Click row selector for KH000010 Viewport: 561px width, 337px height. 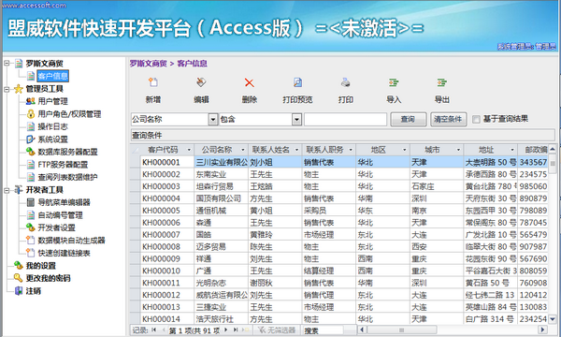coord(136,271)
